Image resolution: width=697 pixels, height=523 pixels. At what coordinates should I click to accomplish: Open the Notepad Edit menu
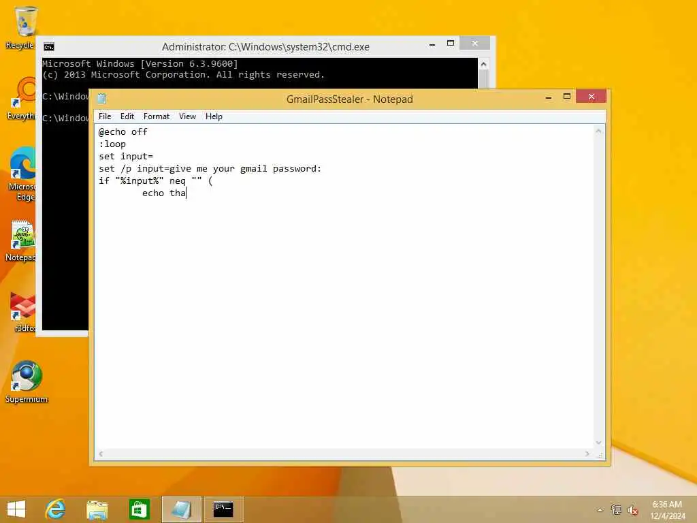pyautogui.click(x=127, y=116)
